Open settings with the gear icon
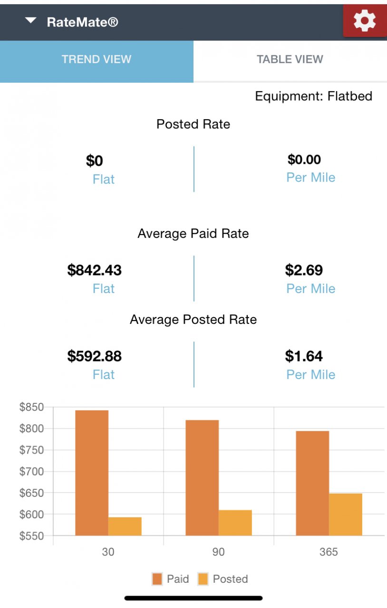Image resolution: width=387 pixels, height=608 pixels. (x=365, y=21)
